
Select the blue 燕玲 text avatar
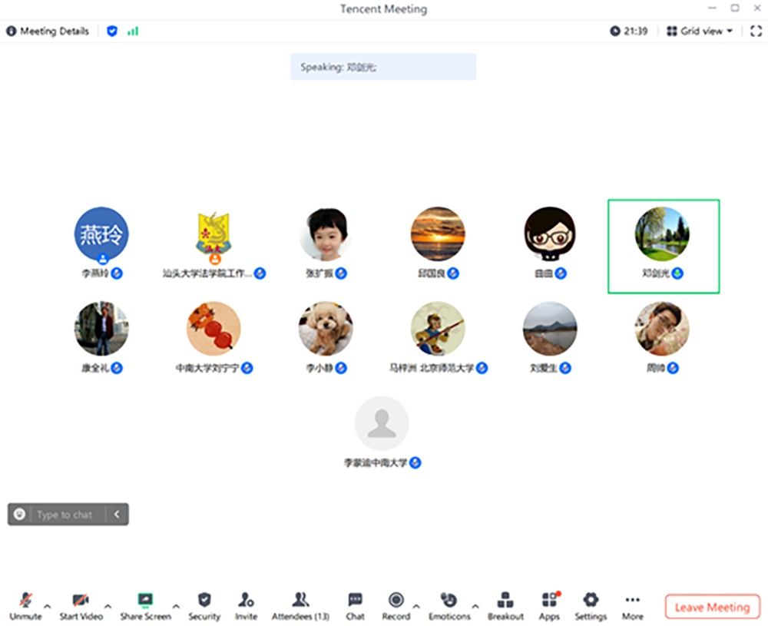click(101, 234)
